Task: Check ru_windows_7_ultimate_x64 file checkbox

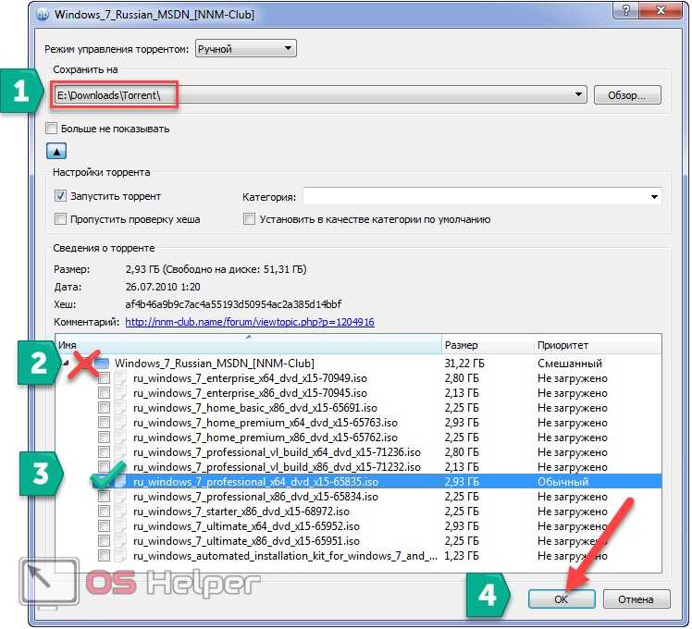Action: [x=105, y=526]
